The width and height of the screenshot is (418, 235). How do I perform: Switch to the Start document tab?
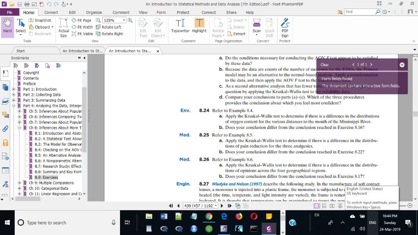coord(20,51)
